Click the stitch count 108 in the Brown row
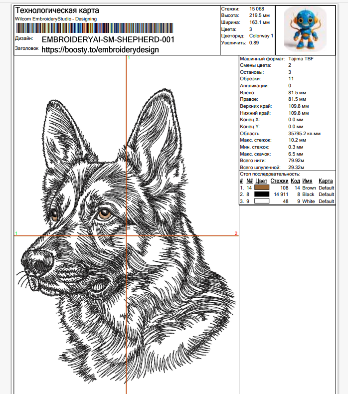348x394 pixels. click(284, 188)
